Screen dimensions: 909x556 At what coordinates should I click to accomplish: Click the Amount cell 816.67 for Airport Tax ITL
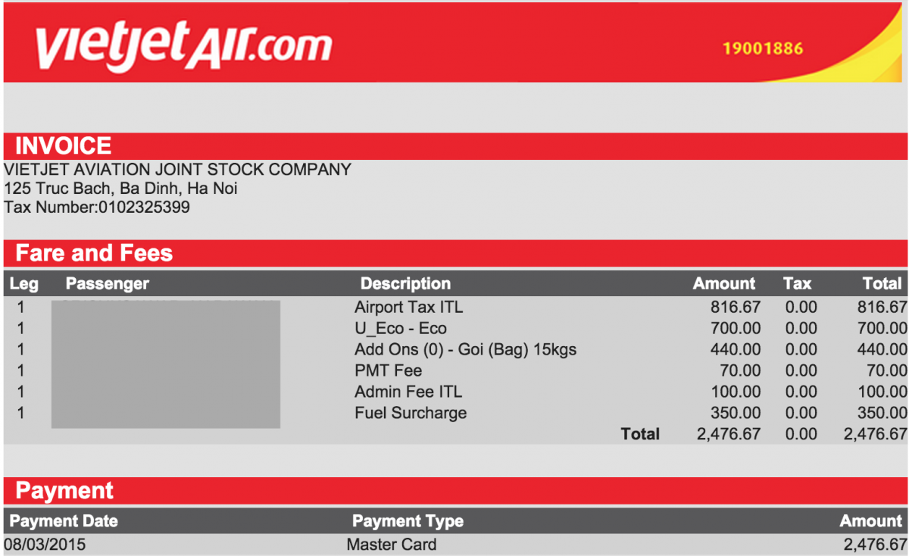[x=736, y=308]
